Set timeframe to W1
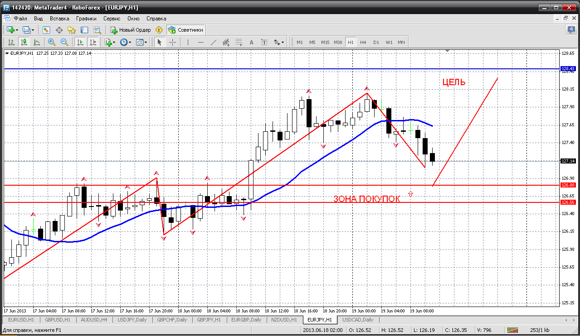Image resolution: width=580 pixels, height=336 pixels. [x=389, y=42]
